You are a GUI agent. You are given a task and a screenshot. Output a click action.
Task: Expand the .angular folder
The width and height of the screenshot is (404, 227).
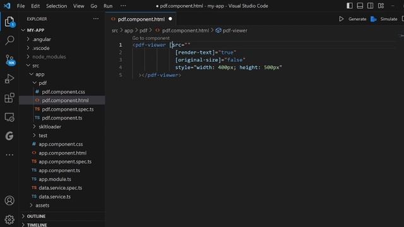41,39
